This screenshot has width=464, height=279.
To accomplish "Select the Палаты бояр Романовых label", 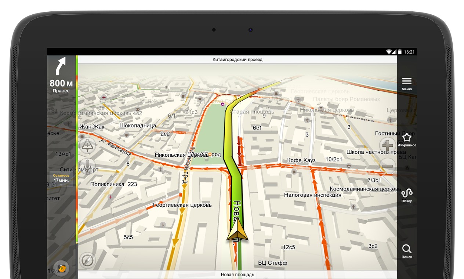I will pos(347,99).
